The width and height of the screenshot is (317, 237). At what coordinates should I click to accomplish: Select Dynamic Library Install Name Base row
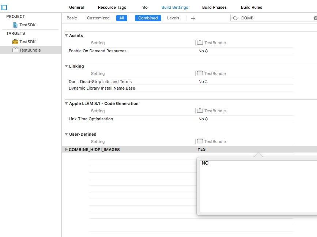102,88
